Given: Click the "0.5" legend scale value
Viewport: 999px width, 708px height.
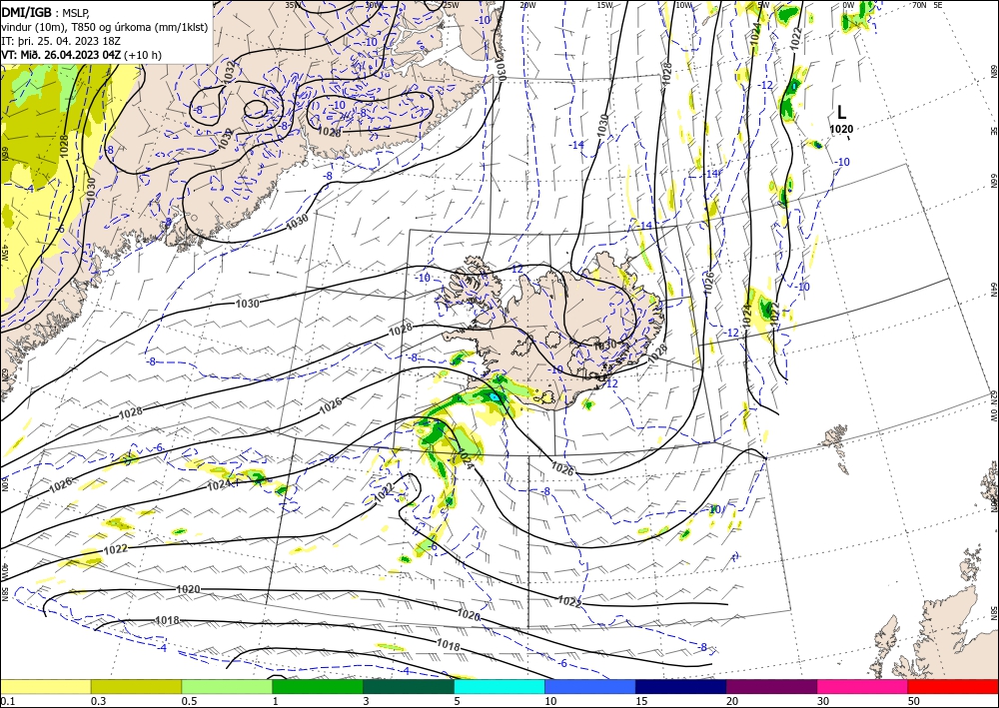Looking at the screenshot, I should point(188,701).
